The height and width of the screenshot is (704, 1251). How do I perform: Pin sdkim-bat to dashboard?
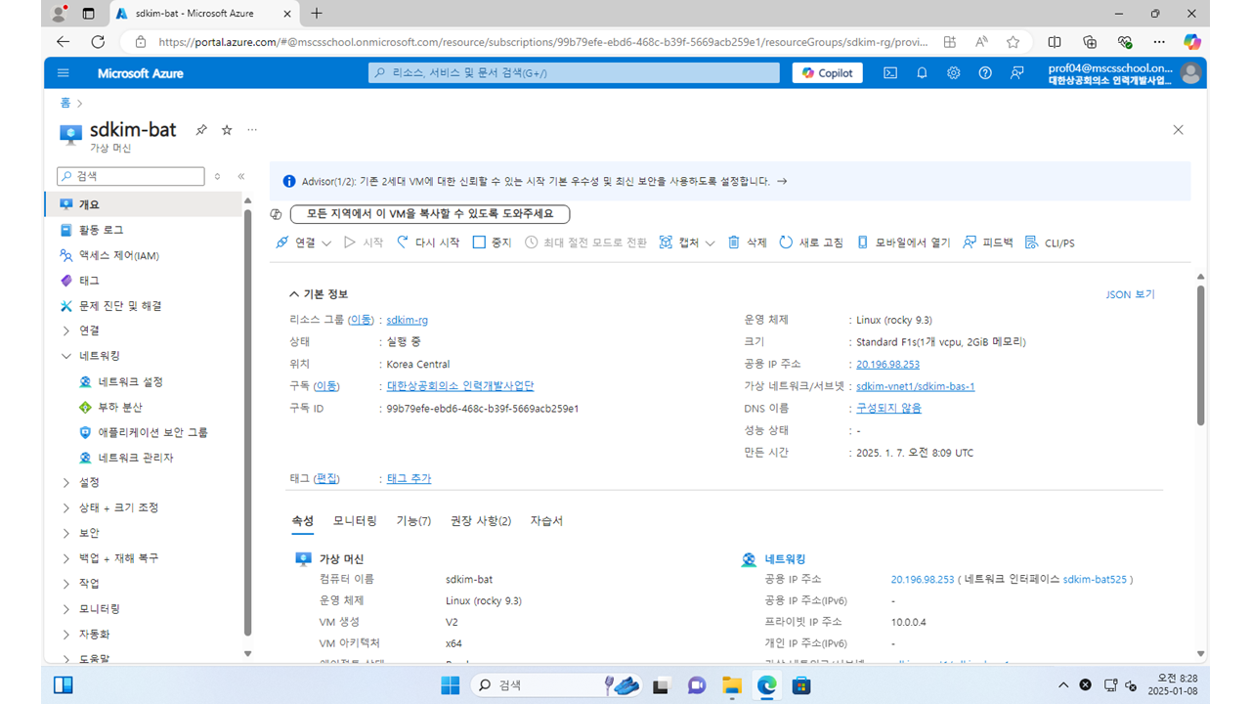pos(201,130)
